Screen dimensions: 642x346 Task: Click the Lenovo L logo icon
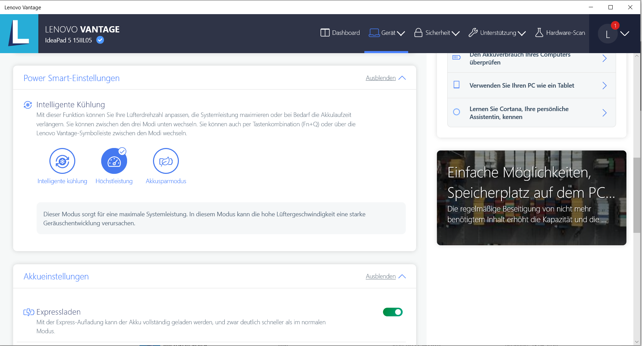coord(19,33)
